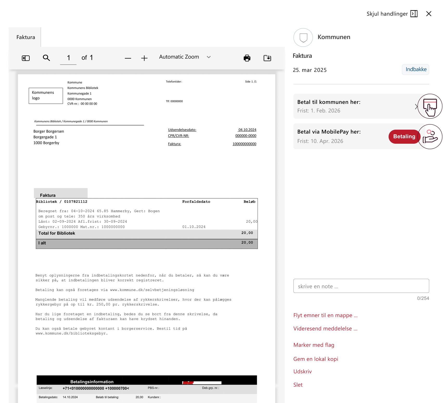
Task: Click the page number field
Action: pyautogui.click(x=68, y=58)
